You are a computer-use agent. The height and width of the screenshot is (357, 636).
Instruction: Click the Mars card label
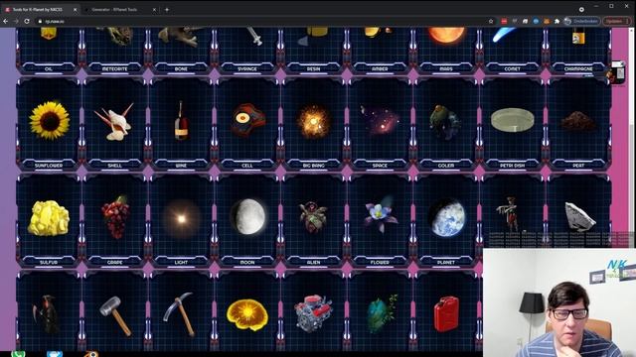pos(446,68)
